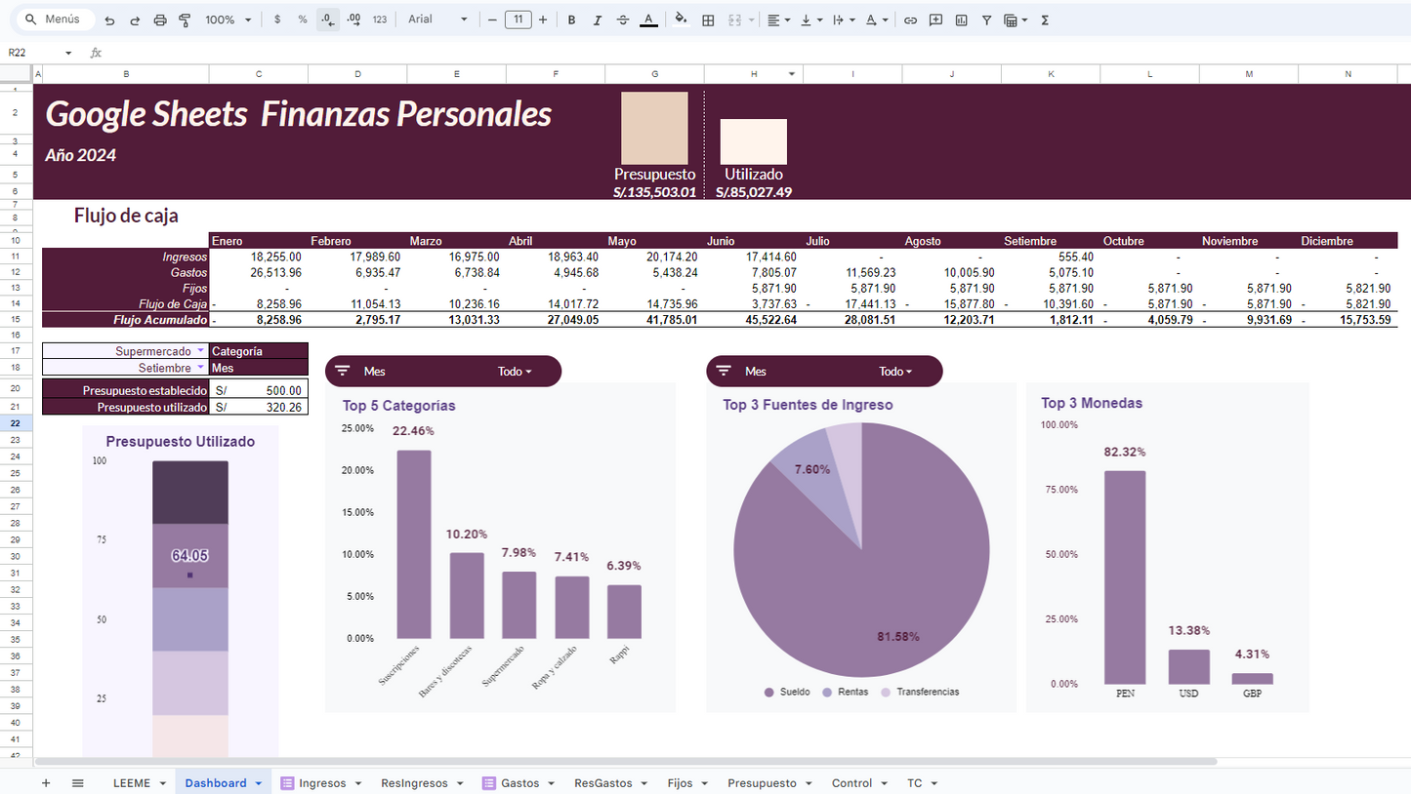Click the horizontal scrollbar
The image size is (1411, 794).
[x=625, y=762]
